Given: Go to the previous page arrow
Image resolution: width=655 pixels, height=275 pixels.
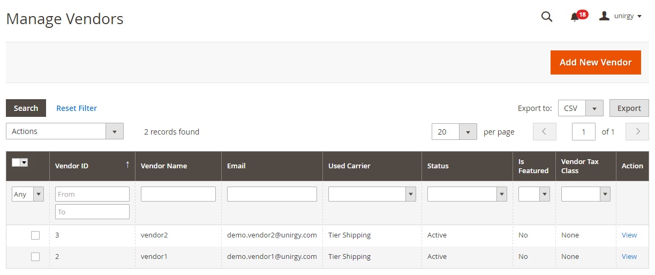Looking at the screenshot, I should coord(545,131).
